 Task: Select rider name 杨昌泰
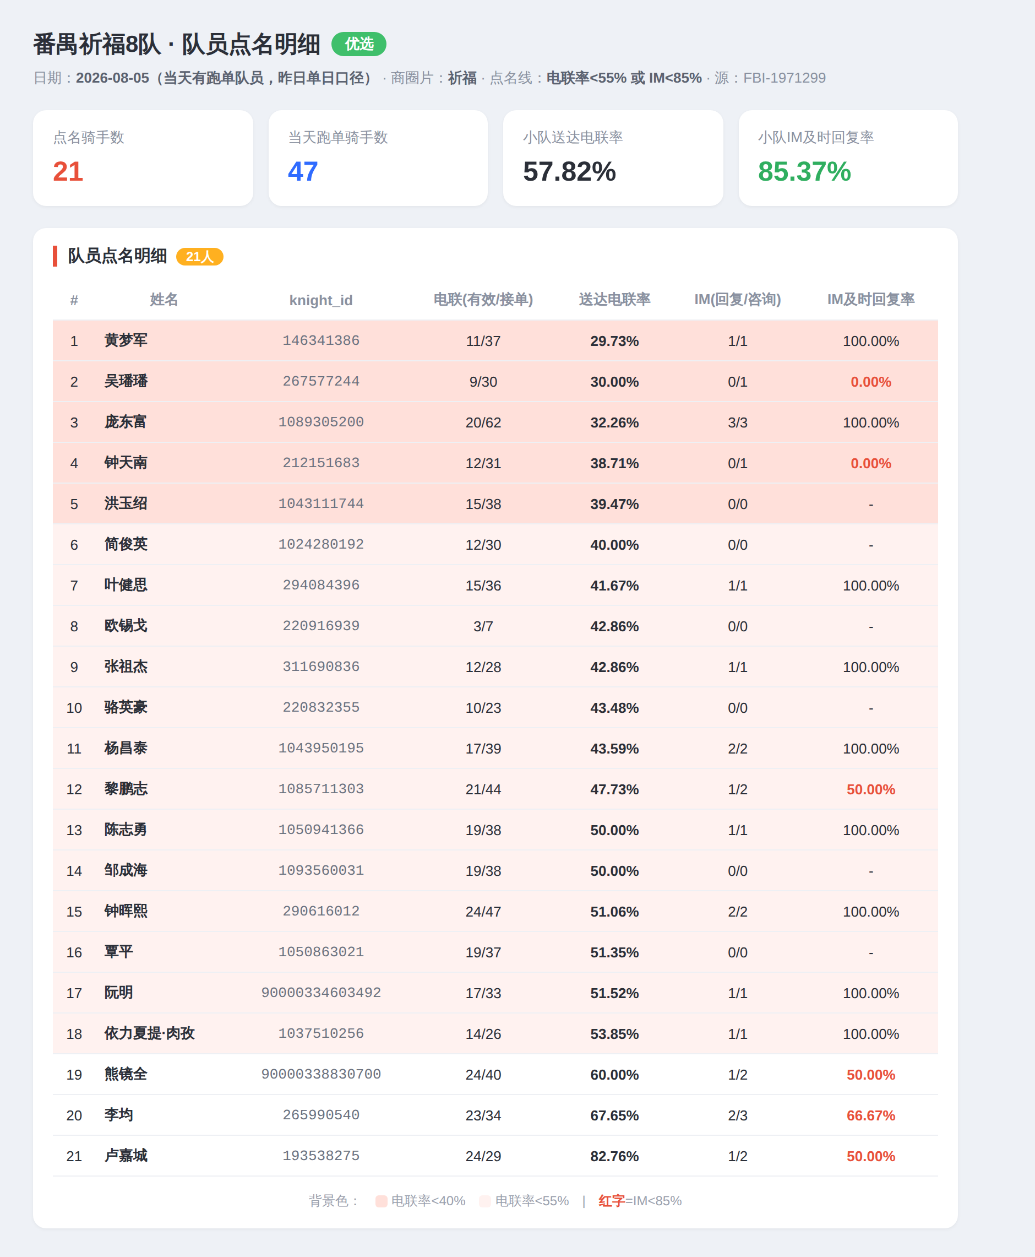click(126, 748)
